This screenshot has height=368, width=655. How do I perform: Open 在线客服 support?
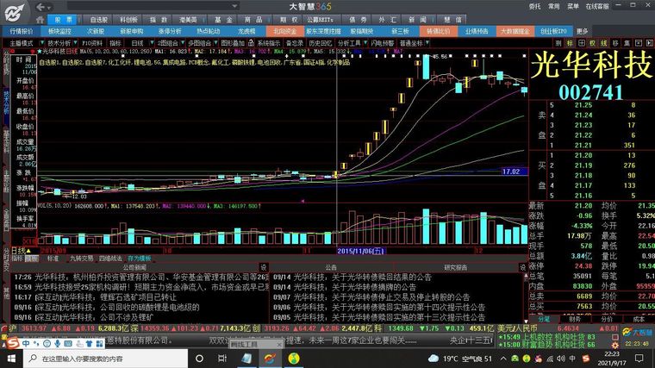point(597,6)
